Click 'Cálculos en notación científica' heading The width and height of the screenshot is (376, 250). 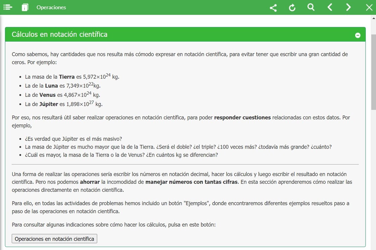pos(59,34)
